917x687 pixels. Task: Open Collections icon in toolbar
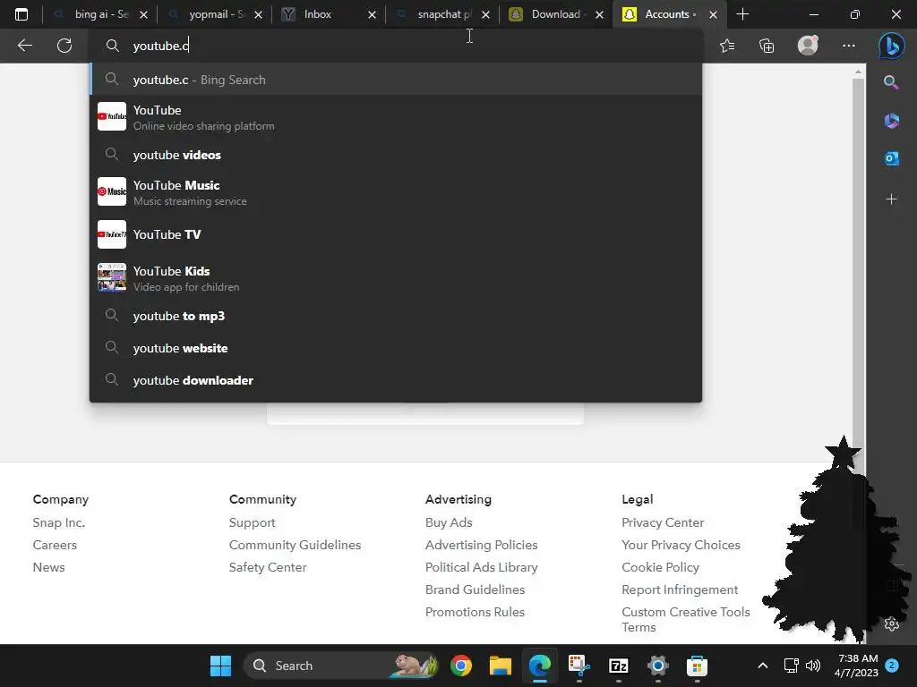[x=767, y=46]
